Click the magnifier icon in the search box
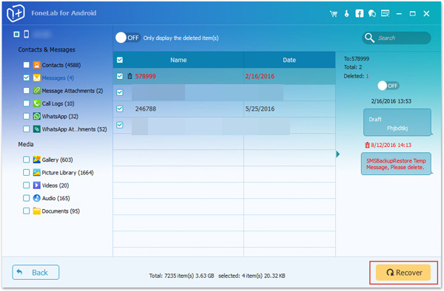Screen dimensions: 444x291 point(369,38)
